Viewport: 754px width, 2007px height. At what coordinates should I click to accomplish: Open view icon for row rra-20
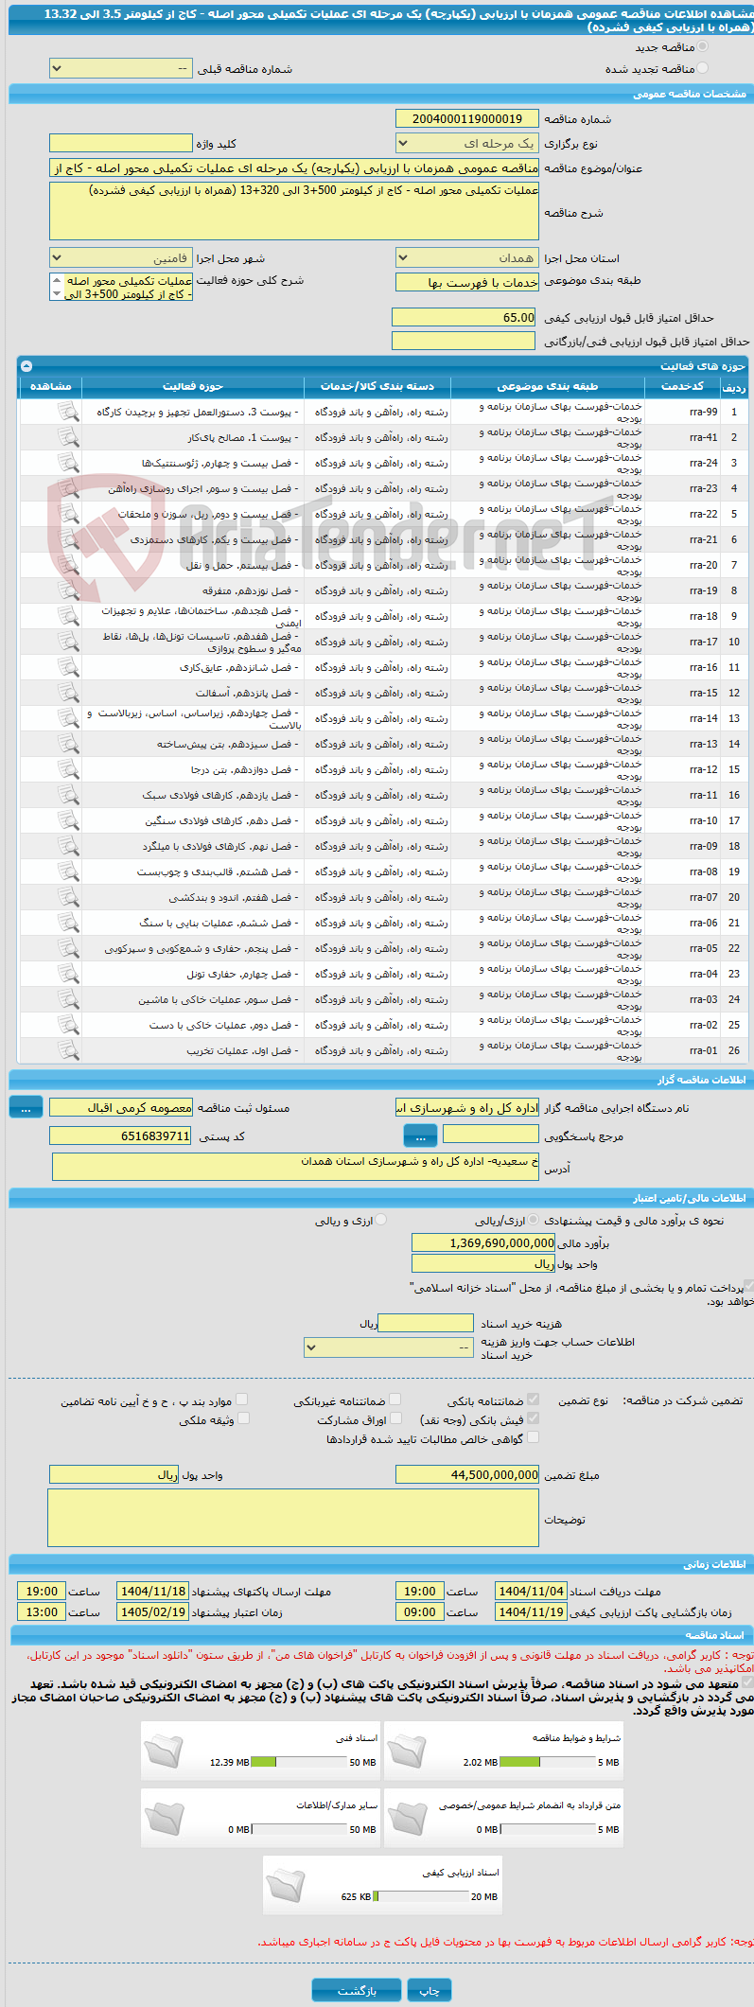coord(68,565)
